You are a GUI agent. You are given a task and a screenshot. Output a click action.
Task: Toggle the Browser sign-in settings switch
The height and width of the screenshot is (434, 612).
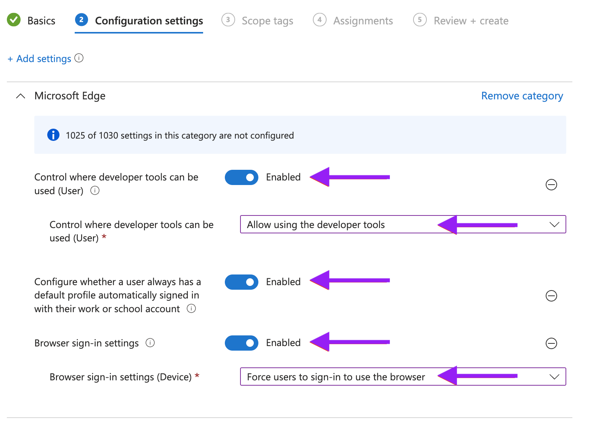(242, 343)
